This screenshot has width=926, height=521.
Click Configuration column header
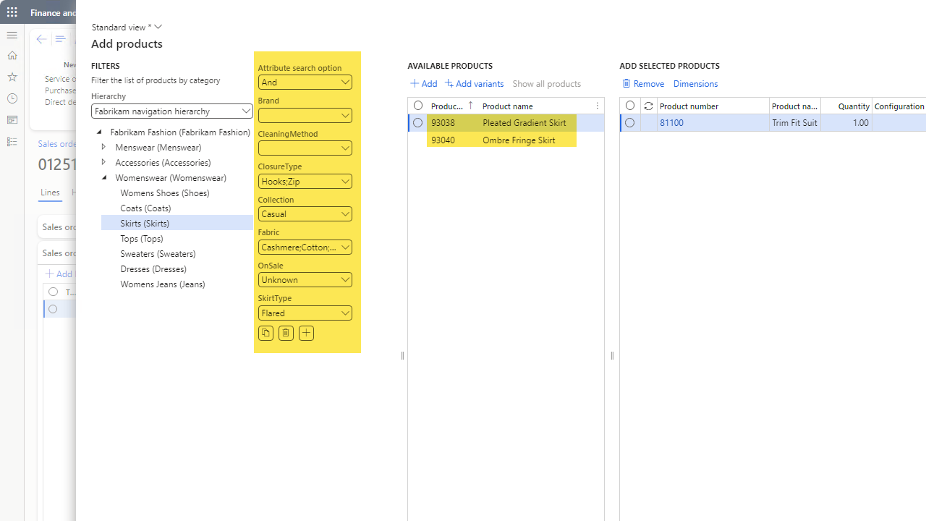[x=899, y=106]
